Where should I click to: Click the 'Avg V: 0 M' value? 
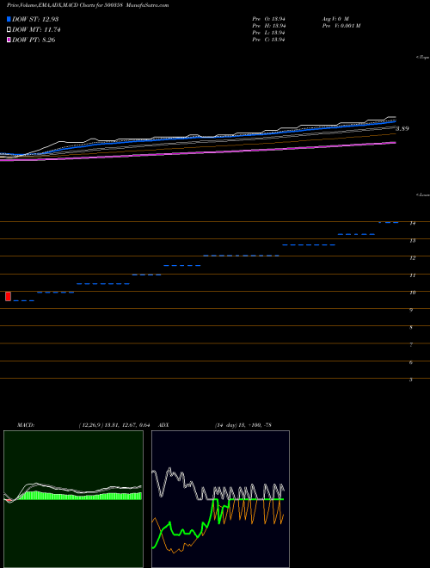pyautogui.click(x=335, y=18)
